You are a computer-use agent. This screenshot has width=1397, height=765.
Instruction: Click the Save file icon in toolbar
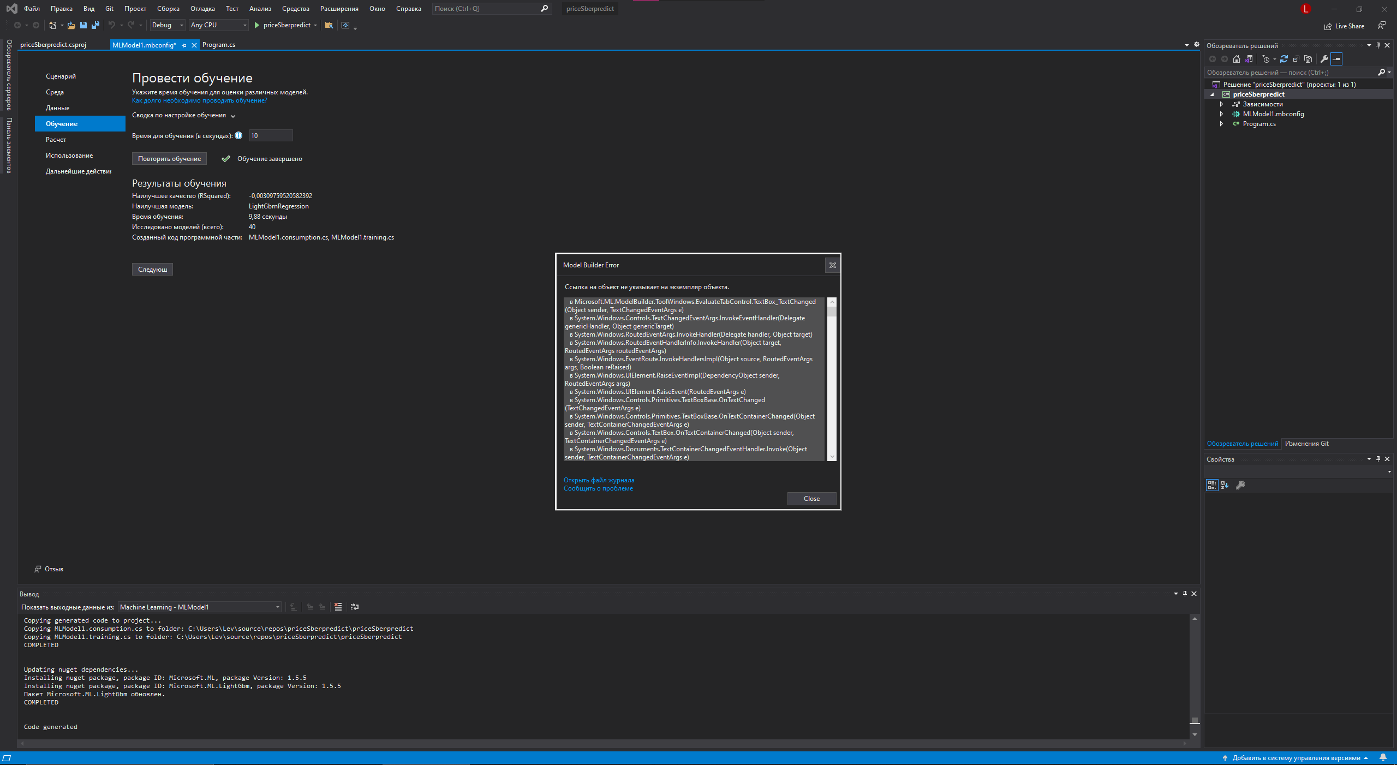[83, 25]
